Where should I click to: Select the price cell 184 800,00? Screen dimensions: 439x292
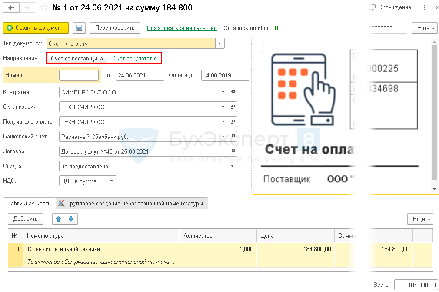(x=296, y=249)
